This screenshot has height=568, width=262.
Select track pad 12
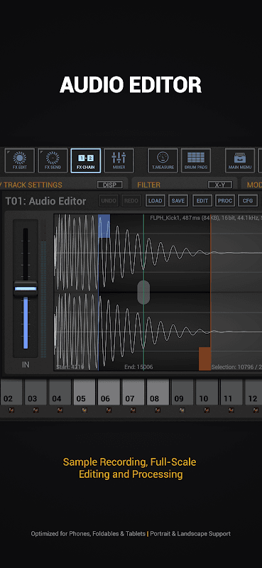click(x=253, y=393)
